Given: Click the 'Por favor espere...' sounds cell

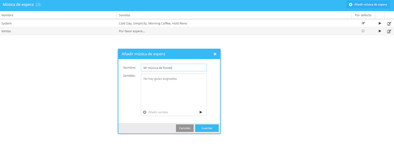Looking at the screenshot, I should pos(132,31).
